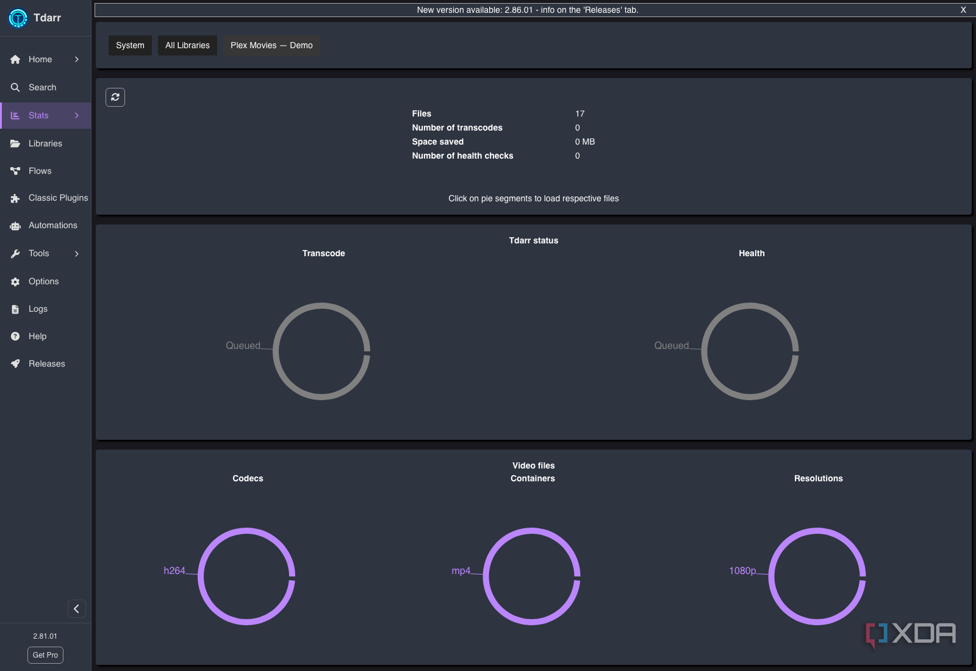Click the Search magnifier icon
The height and width of the screenshot is (671, 976).
[x=15, y=88]
